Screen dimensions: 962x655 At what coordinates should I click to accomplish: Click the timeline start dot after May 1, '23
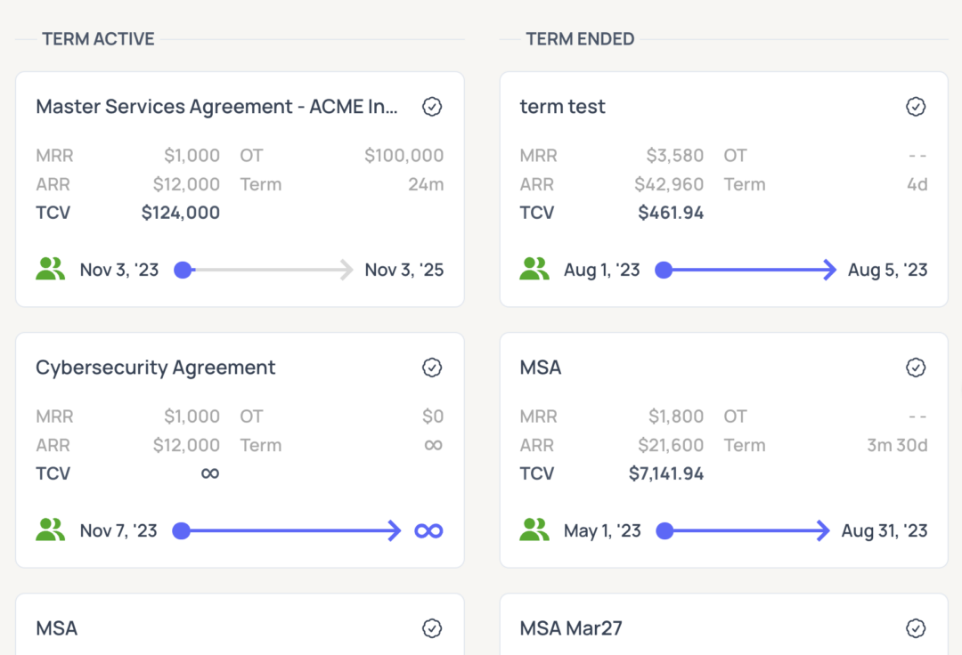[665, 530]
